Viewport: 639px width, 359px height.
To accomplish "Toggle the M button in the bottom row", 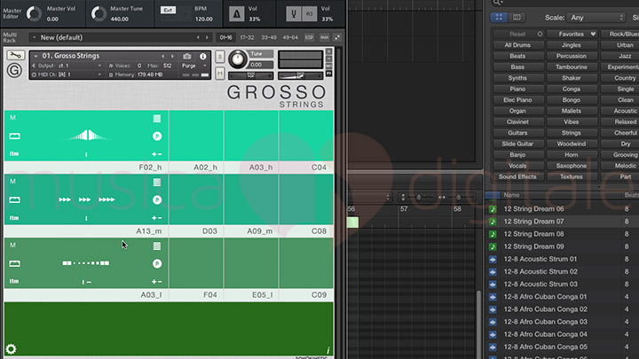I will tap(12, 245).
